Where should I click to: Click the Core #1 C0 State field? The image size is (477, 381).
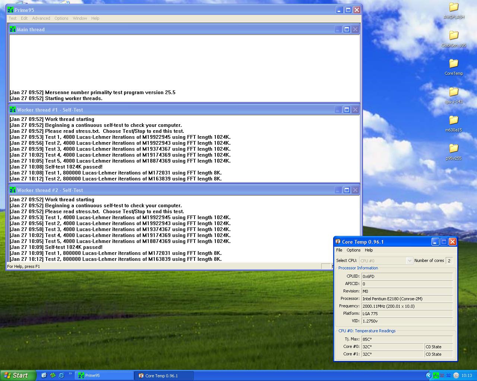pyautogui.click(x=439, y=354)
